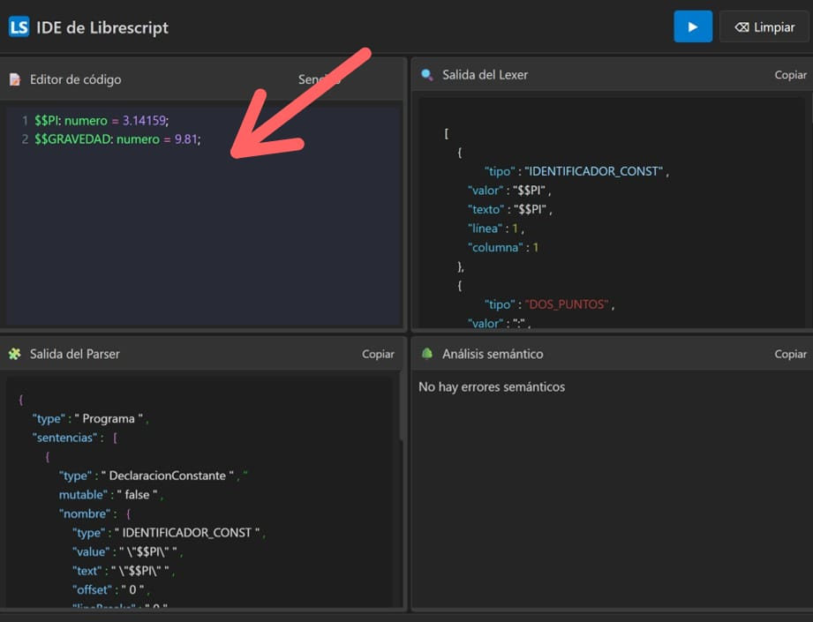Screen dimensions: 813x622
Task: Click the Salida del Lexer panel title
Action: coord(485,75)
